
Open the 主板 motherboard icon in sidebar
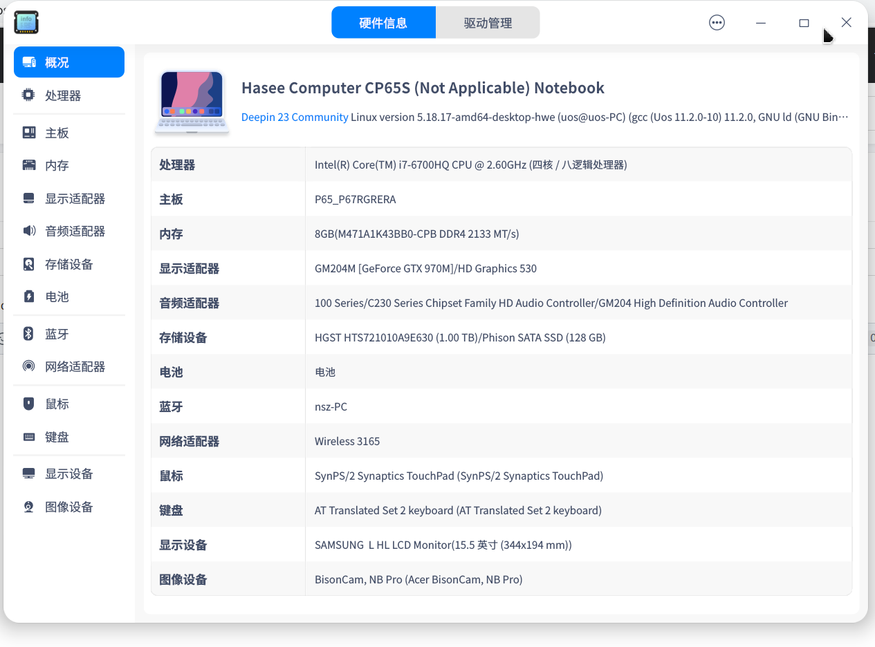29,133
